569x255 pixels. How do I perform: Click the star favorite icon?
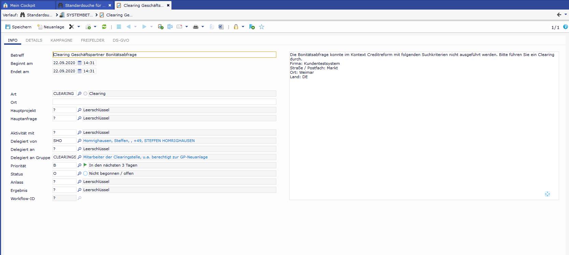pos(262,27)
